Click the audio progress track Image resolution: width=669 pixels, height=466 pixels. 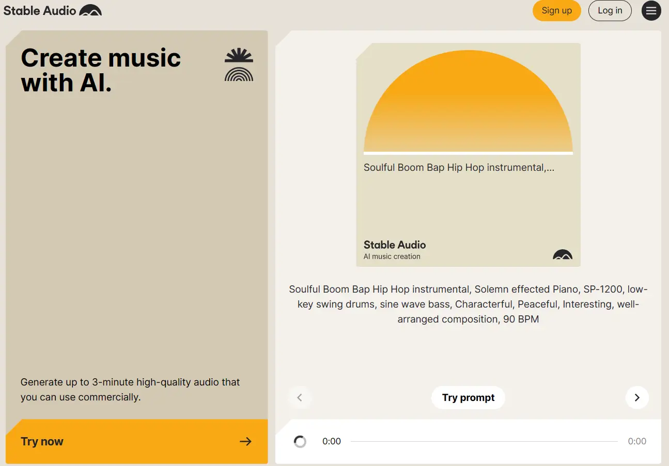pyautogui.click(x=484, y=441)
